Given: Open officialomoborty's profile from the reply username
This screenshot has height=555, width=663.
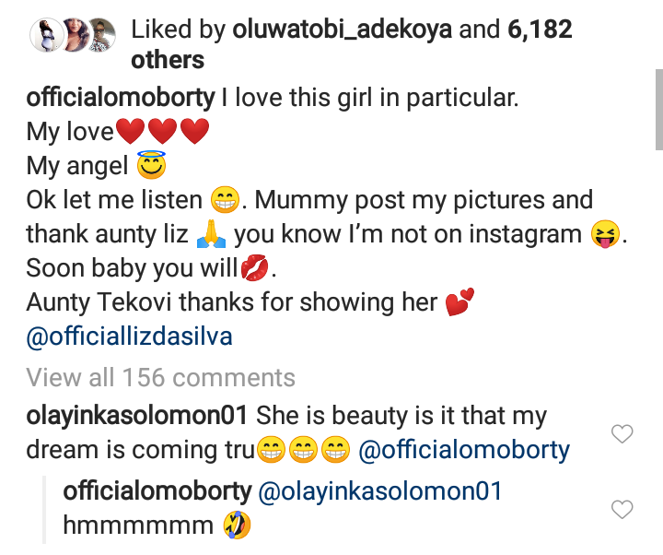Looking at the screenshot, I should click(x=157, y=491).
